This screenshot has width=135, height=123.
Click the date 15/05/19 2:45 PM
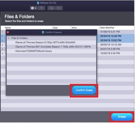(110, 53)
